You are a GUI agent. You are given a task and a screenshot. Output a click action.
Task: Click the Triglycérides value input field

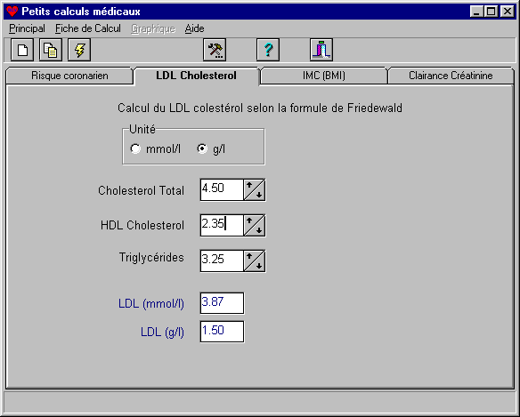coord(222,261)
